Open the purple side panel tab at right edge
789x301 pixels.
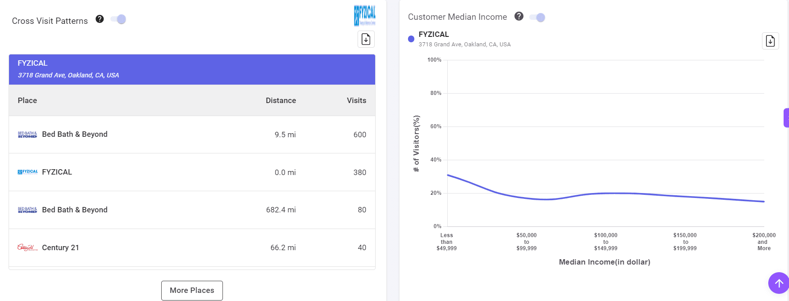click(x=786, y=118)
